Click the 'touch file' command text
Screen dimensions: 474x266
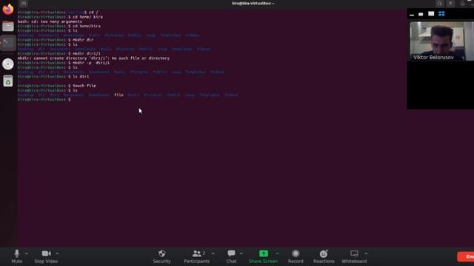(x=84, y=86)
